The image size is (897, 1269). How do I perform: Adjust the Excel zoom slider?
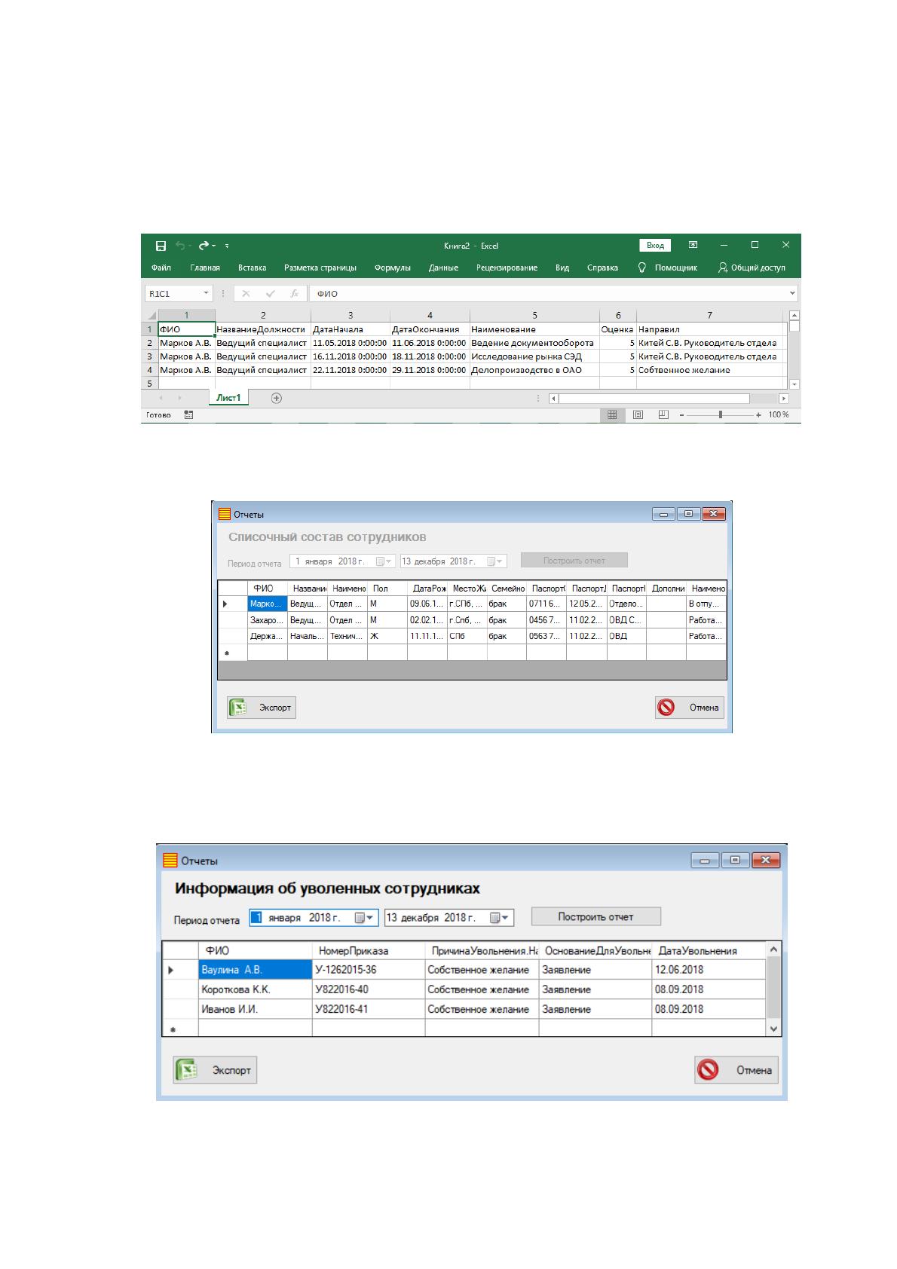[x=721, y=414]
